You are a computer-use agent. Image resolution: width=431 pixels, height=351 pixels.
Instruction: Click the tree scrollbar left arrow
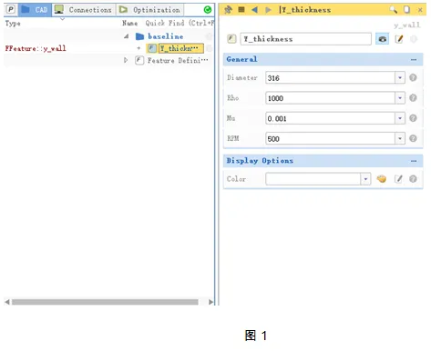(7, 302)
